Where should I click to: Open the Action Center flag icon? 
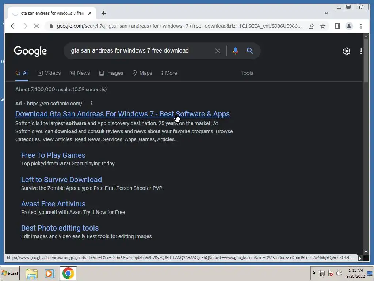tap(330, 273)
